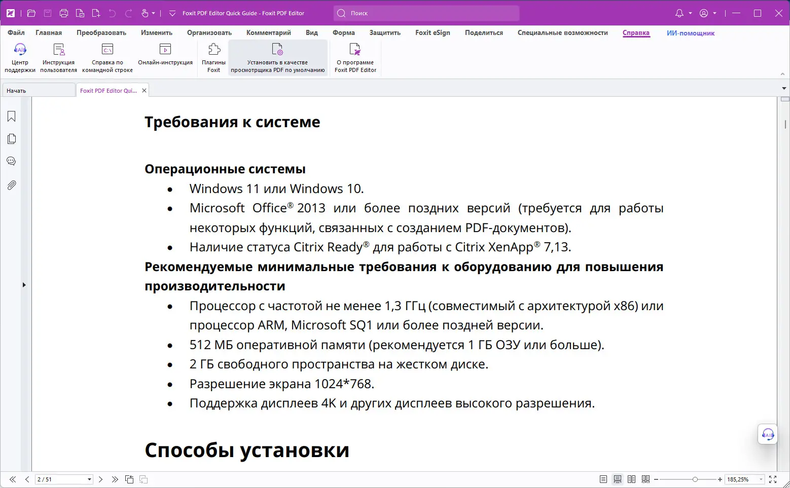Switch to single page view mode
This screenshot has width=790, height=488.
(x=603, y=479)
